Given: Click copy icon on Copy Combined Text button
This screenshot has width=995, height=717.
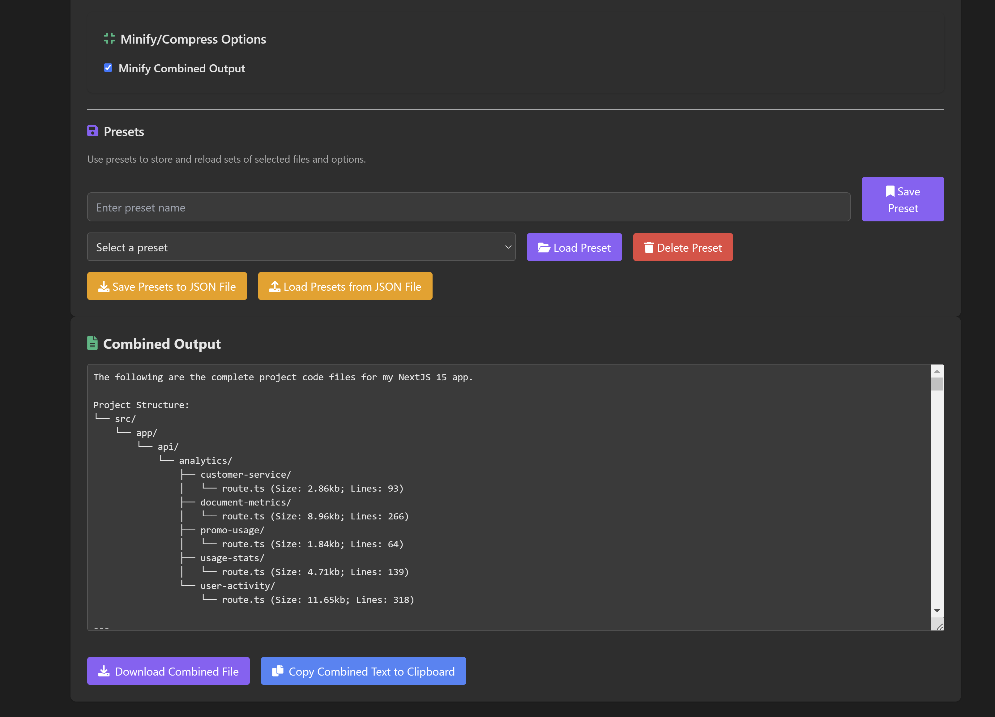Looking at the screenshot, I should [278, 671].
